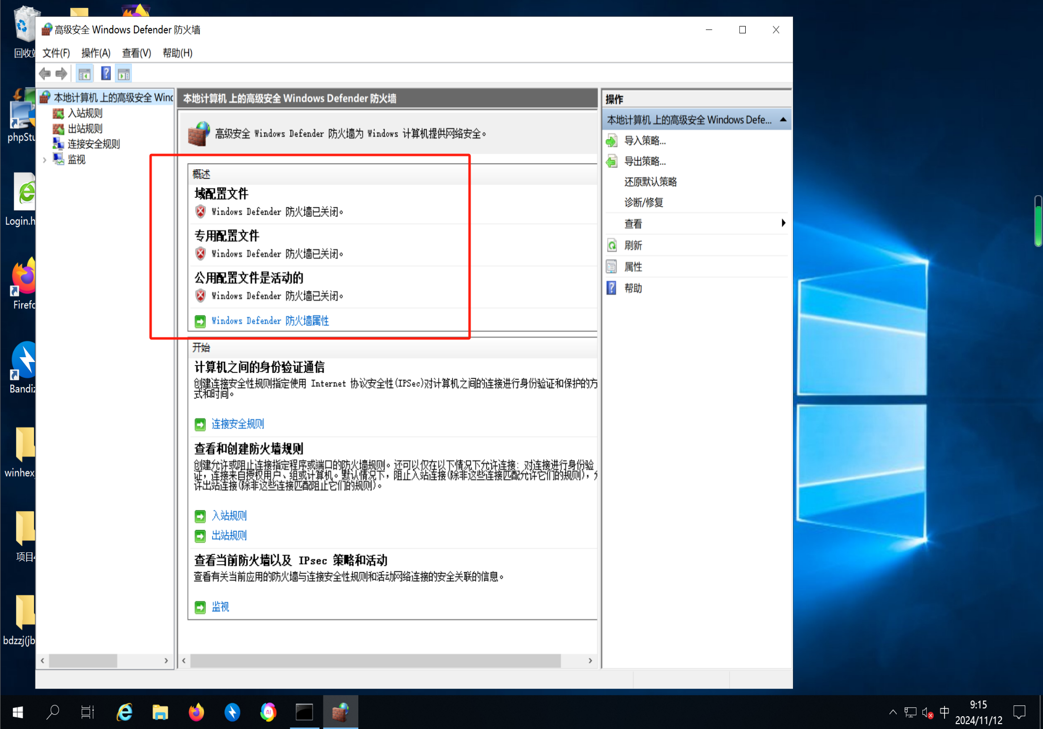Click 刷新 in the actions pane
This screenshot has width=1043, height=729.
click(633, 245)
